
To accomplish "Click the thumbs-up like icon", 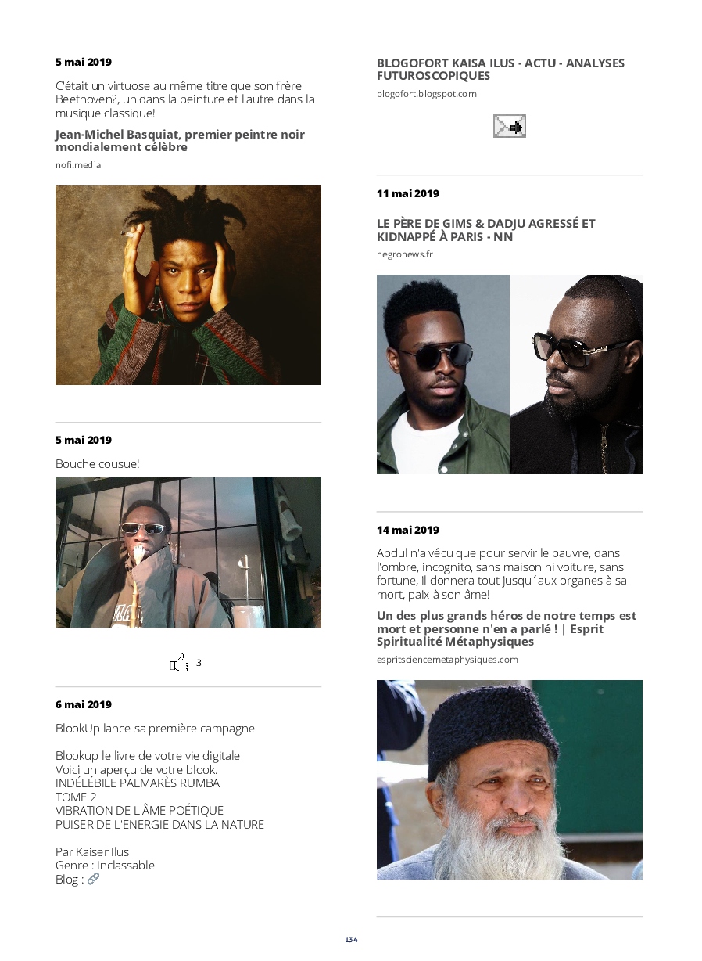I will (180, 663).
